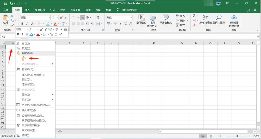Open the number format dropdown (常规)
The image size is (261, 139).
tap(131, 17)
